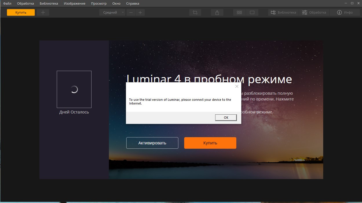This screenshot has width=362, height=203.
Task: Show the Обработка panel from the toolbar
Action: (314, 12)
